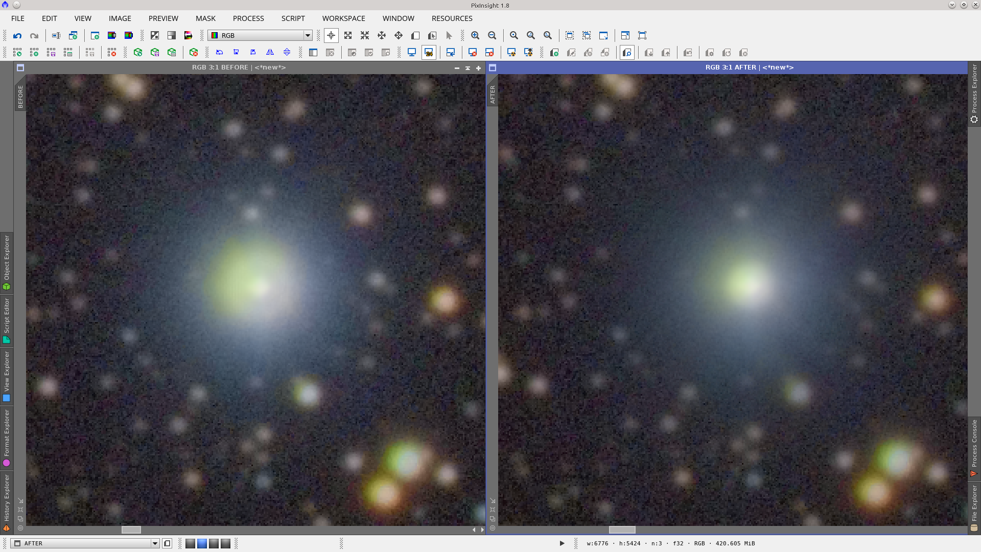Expand the AFTER view selector dropdown

click(x=155, y=543)
